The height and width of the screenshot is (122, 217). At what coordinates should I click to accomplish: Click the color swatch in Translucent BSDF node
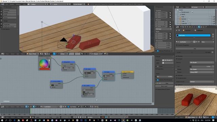[53, 85]
